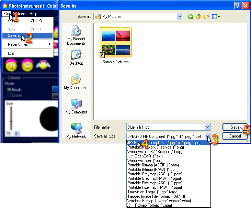Click the brush Size slider
The width and height of the screenshot is (251, 208).
(11, 118)
